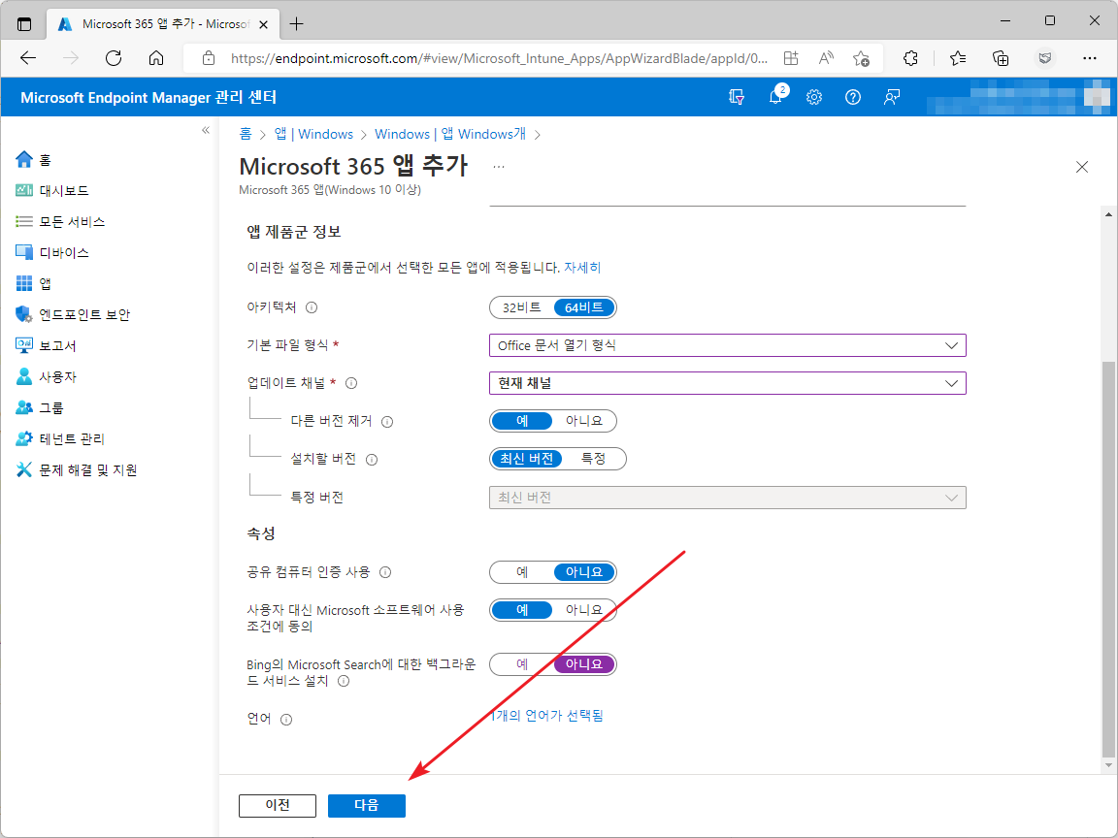Go to 앱 | Windows breadcrumb
1118x838 pixels.
313,134
